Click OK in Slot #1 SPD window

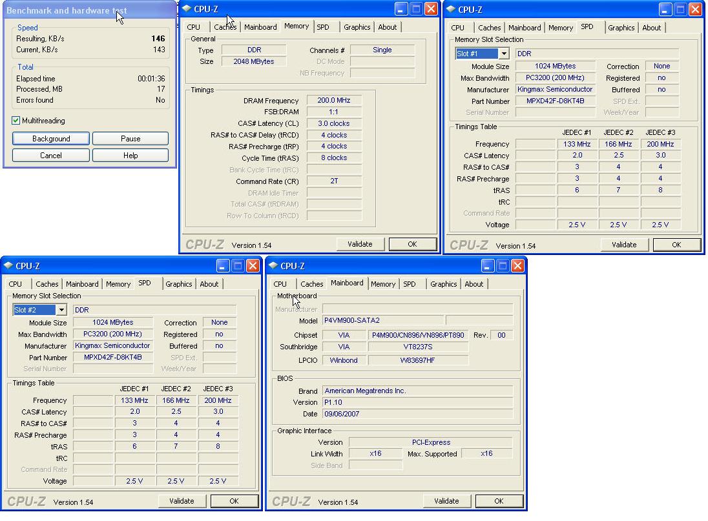click(x=676, y=245)
